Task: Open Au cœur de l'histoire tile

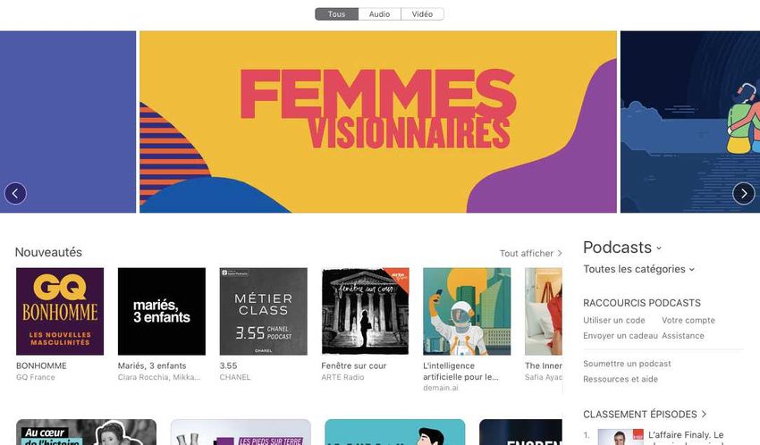Action: tap(86, 432)
